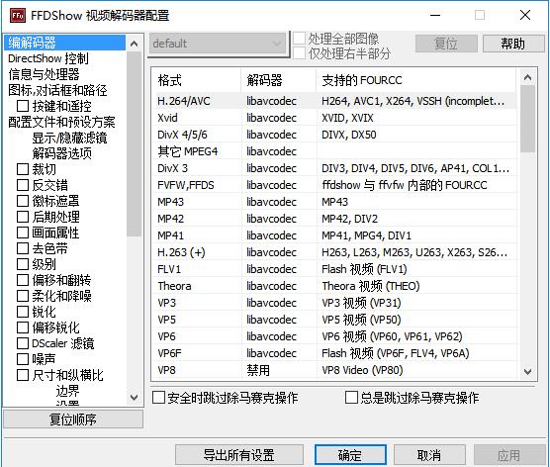The width and height of the screenshot is (550, 467).
Task: Enable 偏移和翻转 checkbox
Action: point(23,280)
